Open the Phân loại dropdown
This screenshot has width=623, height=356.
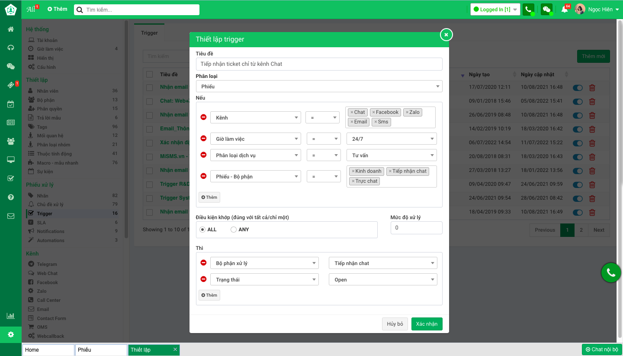319,86
